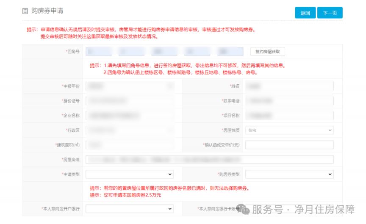The image size is (366, 224).
Task: Click the 企业名称 input field
Action: click(x=130, y=116)
